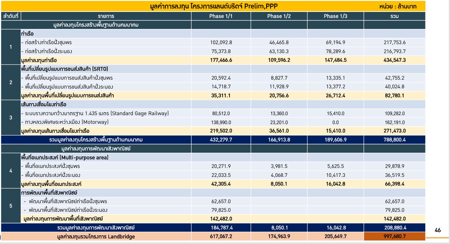Select the รวม column header
Viewport: 450px width, 244px height.
click(x=394, y=16)
